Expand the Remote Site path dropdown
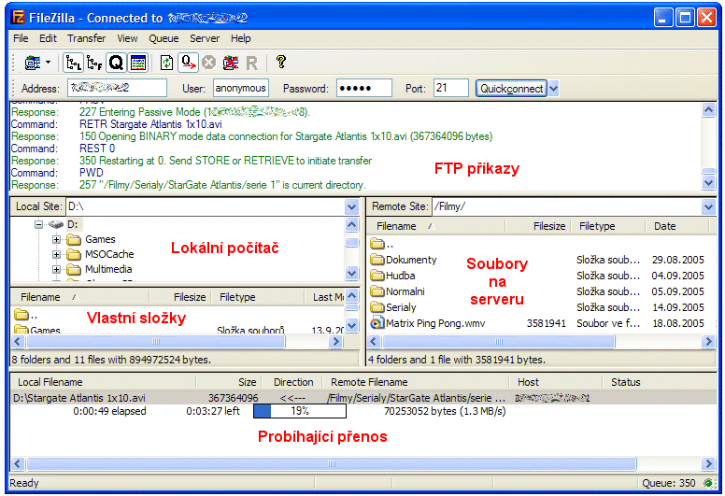The height and width of the screenshot is (496, 725). (708, 206)
